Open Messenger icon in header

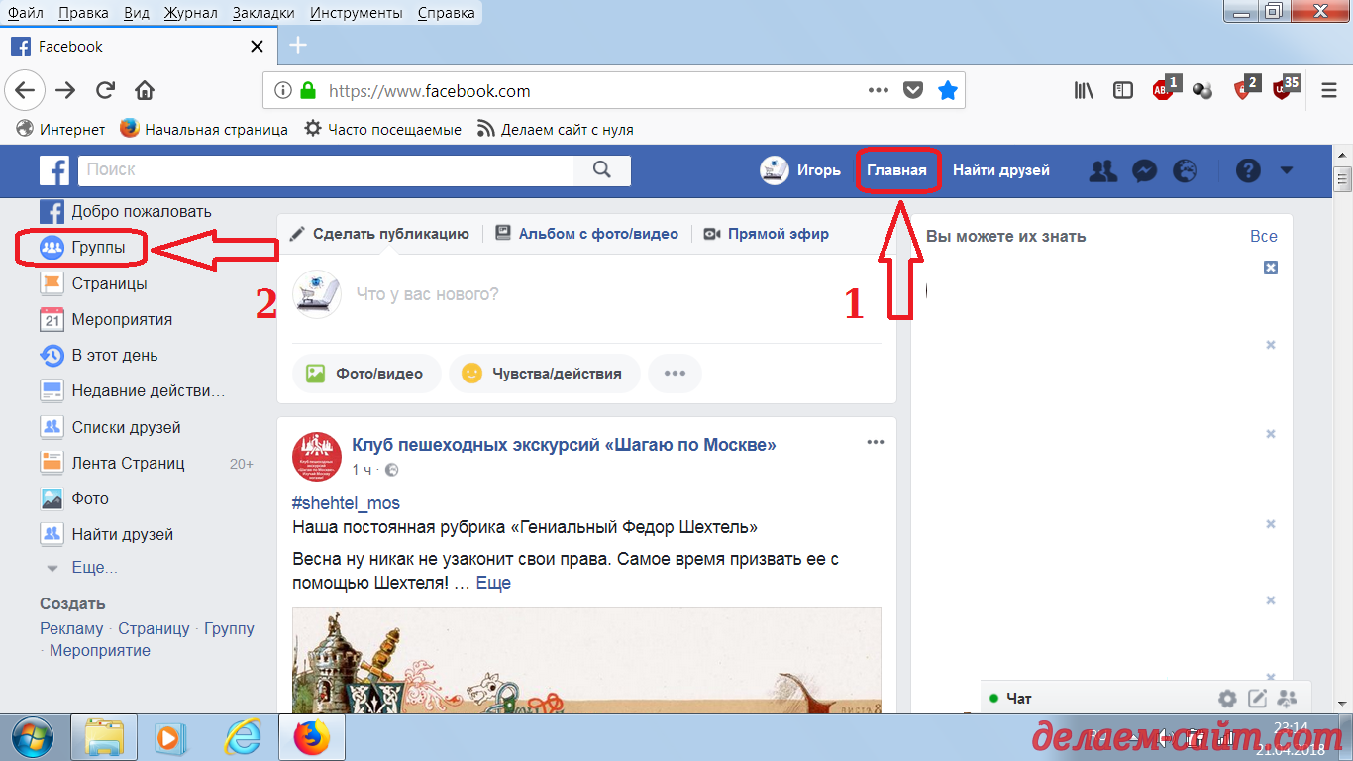pyautogui.click(x=1144, y=170)
